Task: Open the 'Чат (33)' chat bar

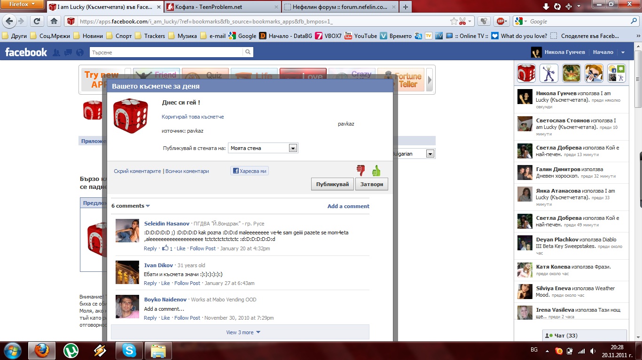Action: click(x=585, y=336)
